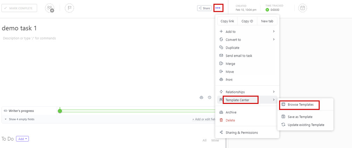Screen dimensions: 352x148
Task: Click the Browse Templates layout icon
Action: coord(283,105)
